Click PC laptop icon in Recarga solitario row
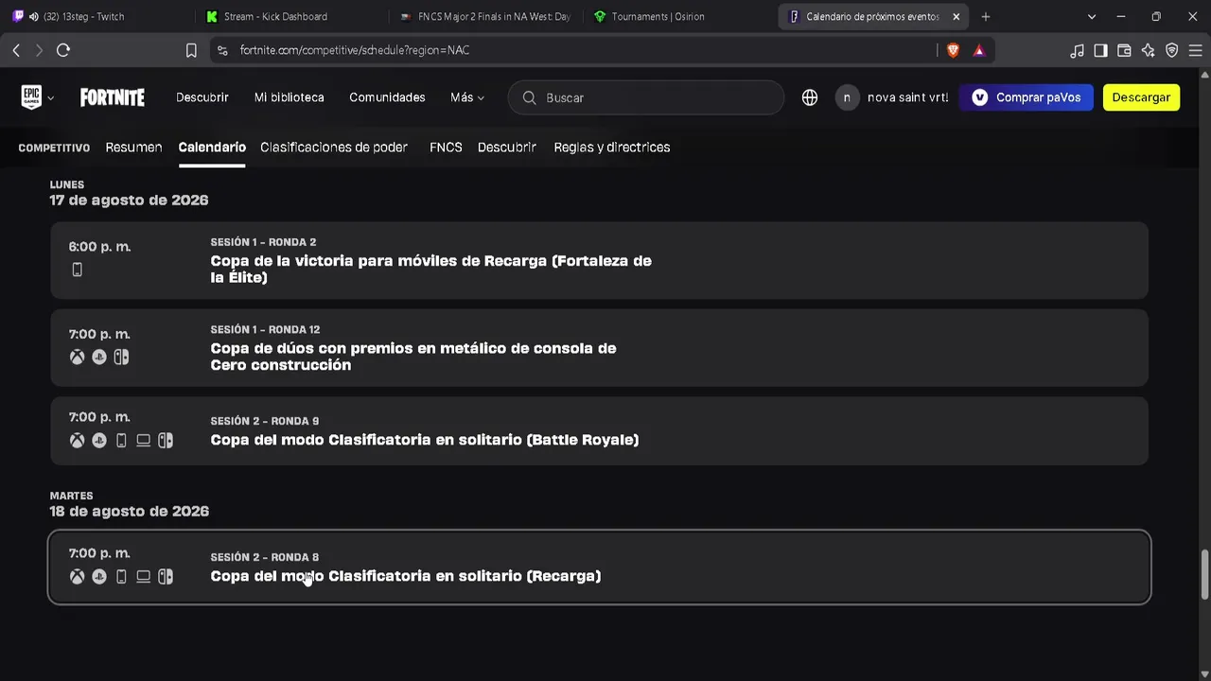 [143, 577]
